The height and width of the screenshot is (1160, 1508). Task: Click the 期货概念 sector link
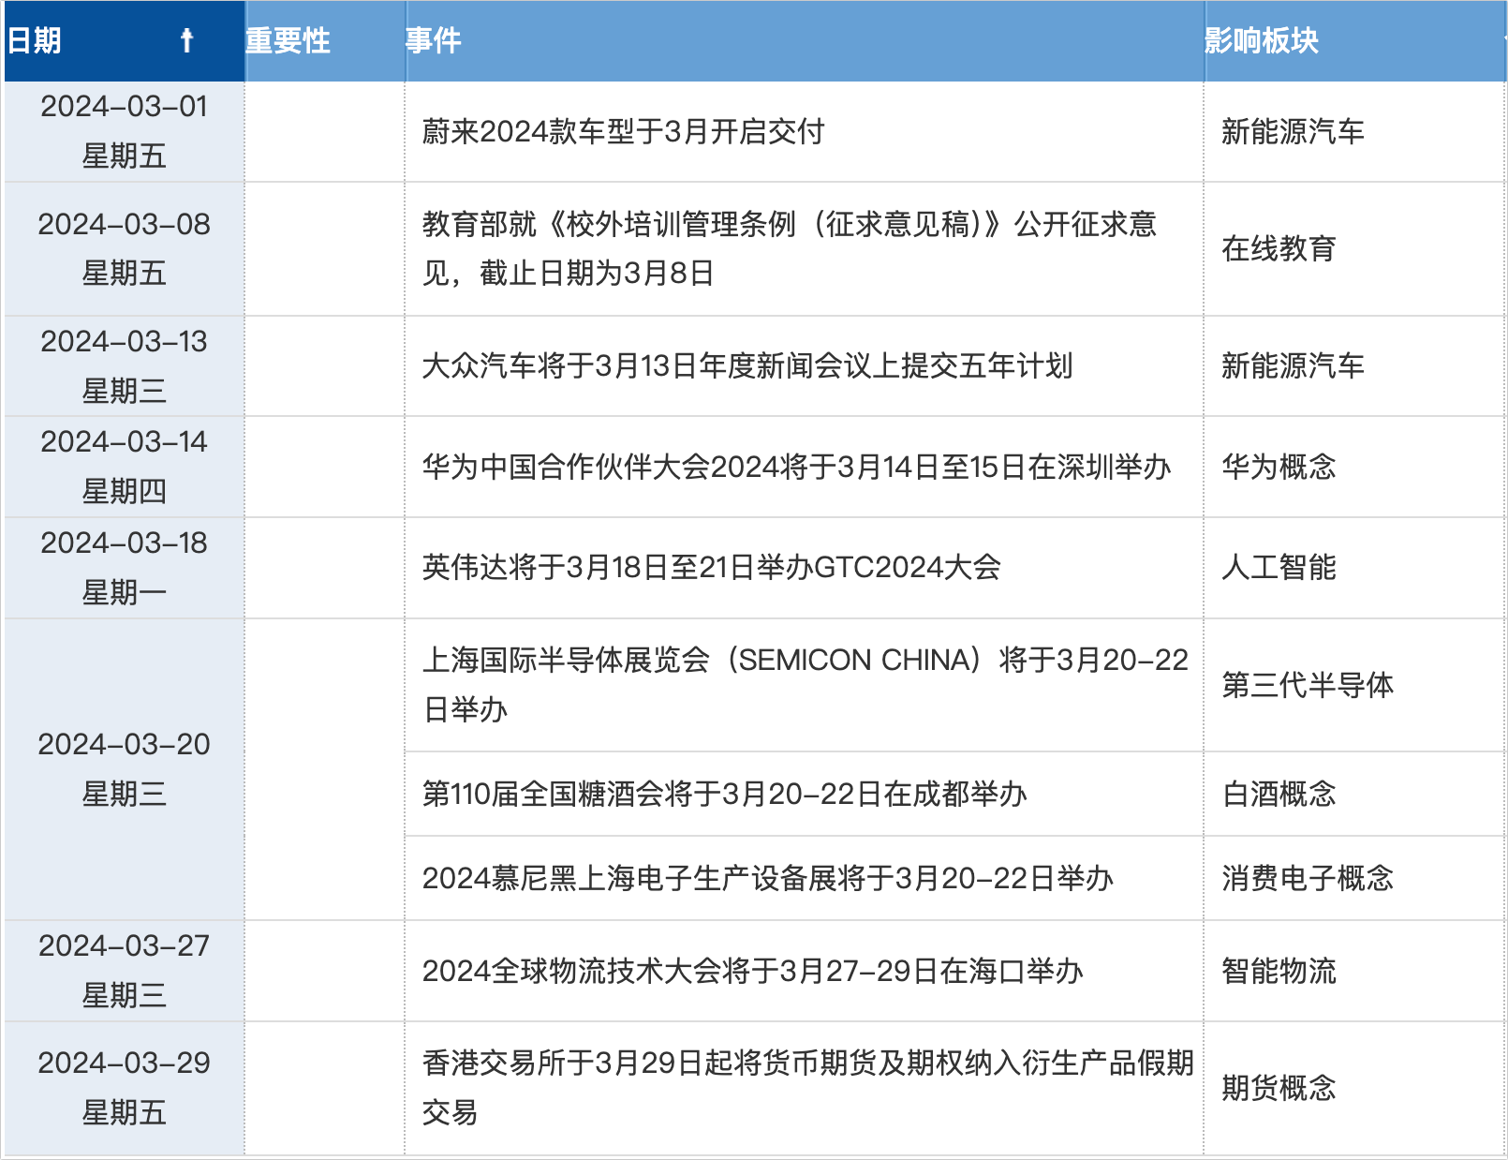point(1278,1088)
